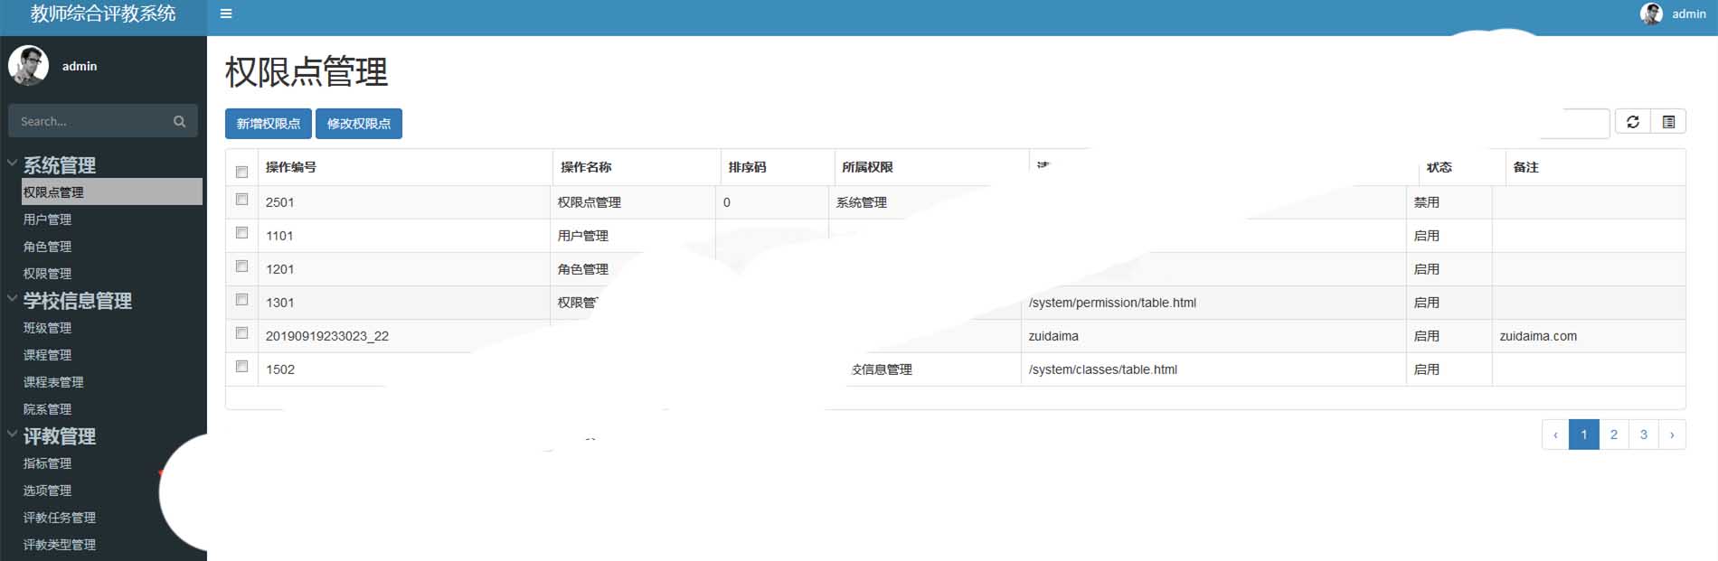Open 评教任务管理 in sidebar

tap(60, 518)
